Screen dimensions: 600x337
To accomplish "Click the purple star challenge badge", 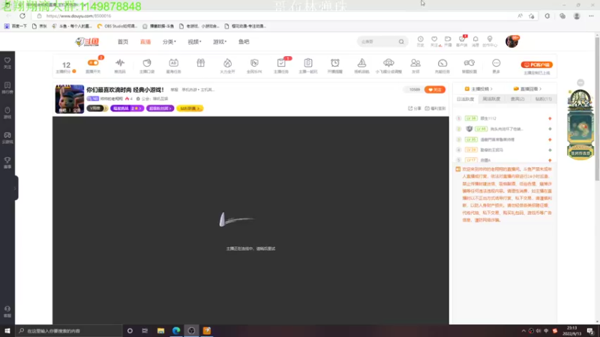I will tap(127, 109).
